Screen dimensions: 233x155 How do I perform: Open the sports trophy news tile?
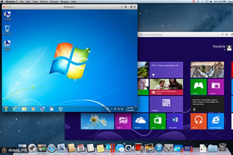(x=166, y=70)
